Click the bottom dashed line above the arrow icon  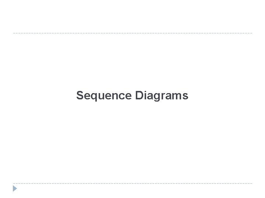pyautogui.click(x=14, y=183)
